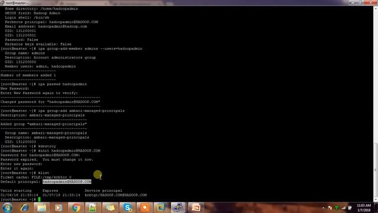Viewport: 378px width, 213px height.
Task: Click 'Enter New Password again to verify:' line
Action: [x=39, y=93]
